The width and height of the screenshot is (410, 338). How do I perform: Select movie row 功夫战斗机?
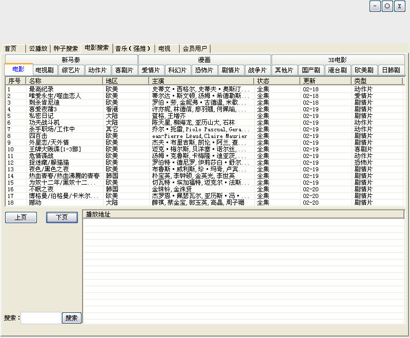pyautogui.click(x=204, y=123)
